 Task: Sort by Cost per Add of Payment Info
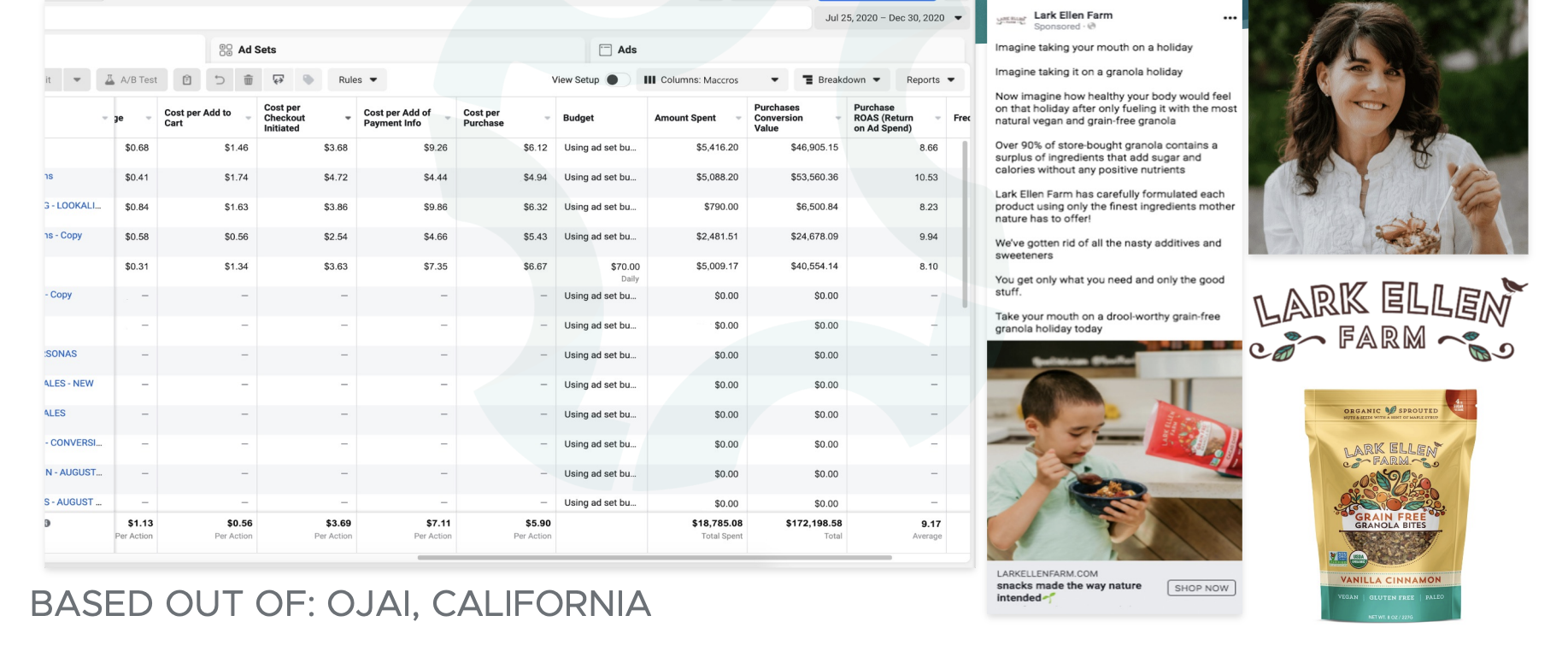(x=407, y=118)
